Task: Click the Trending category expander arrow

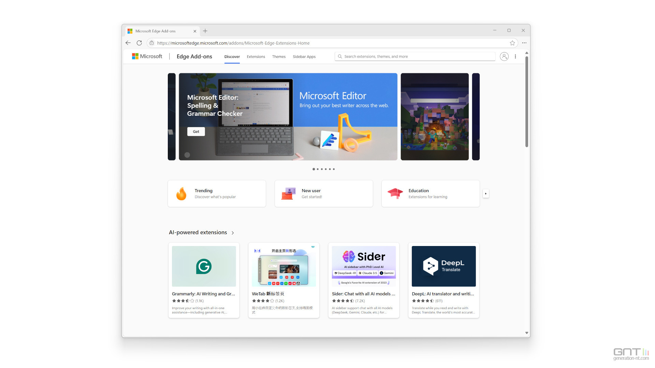Action: (486, 193)
